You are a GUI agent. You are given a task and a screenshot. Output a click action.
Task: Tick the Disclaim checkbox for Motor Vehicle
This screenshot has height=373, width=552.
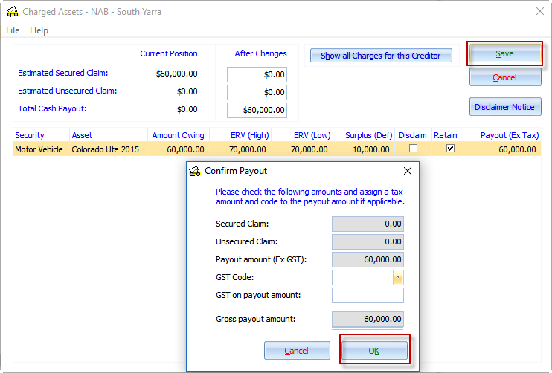[x=414, y=149]
